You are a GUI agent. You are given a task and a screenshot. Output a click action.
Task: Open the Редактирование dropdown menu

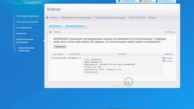76,25
